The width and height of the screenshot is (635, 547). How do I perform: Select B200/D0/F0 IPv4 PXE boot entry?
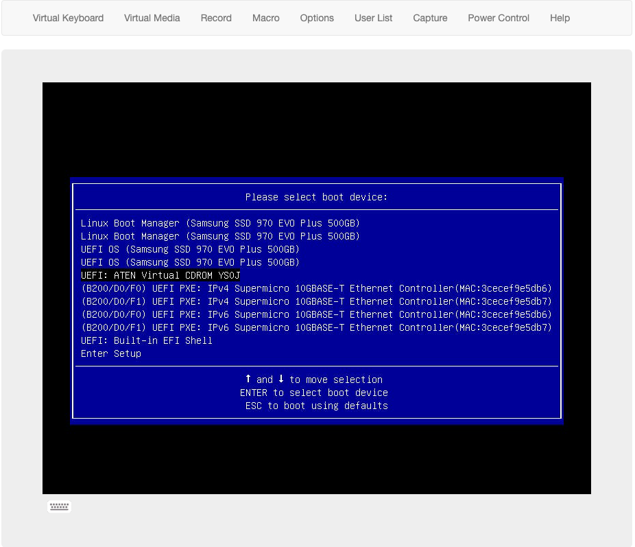[316, 288]
